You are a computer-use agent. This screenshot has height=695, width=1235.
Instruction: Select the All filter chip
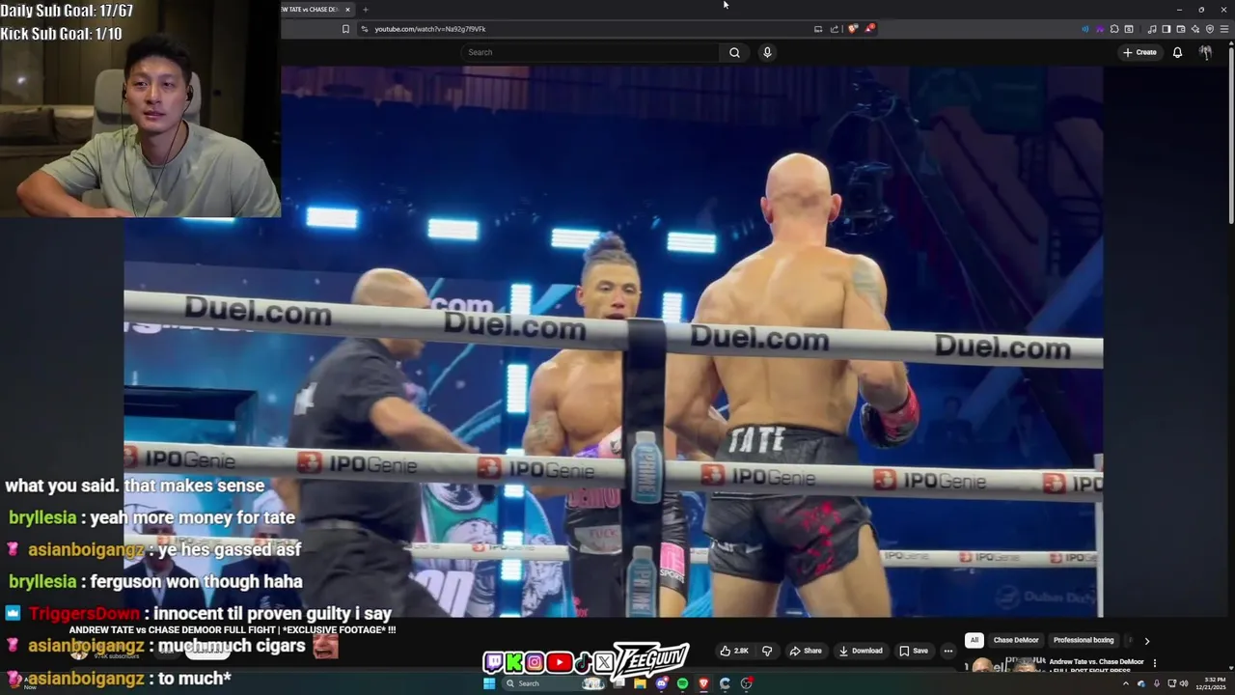pyautogui.click(x=974, y=640)
